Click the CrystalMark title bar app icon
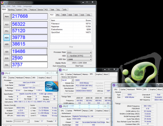The image size is (163, 126). click(2, 3)
